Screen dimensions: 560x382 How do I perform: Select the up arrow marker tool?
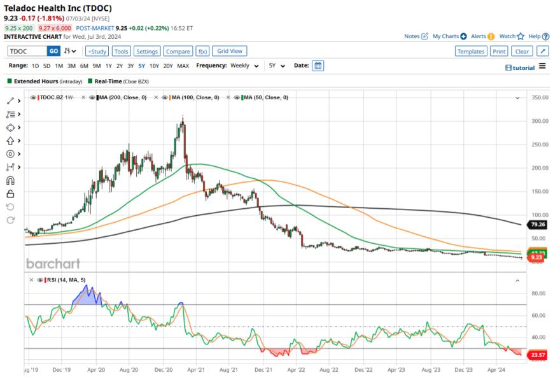point(10,141)
